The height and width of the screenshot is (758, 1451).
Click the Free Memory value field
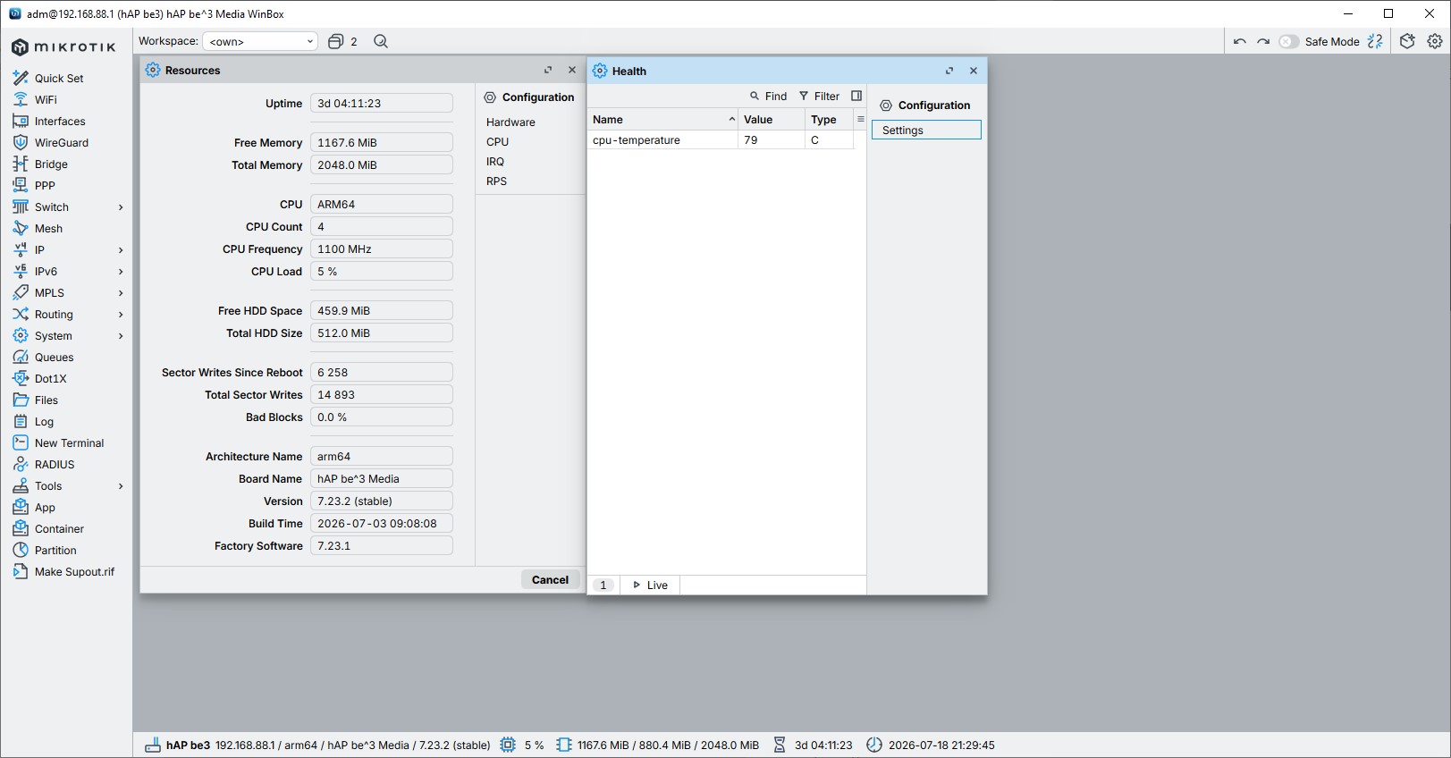coord(382,142)
